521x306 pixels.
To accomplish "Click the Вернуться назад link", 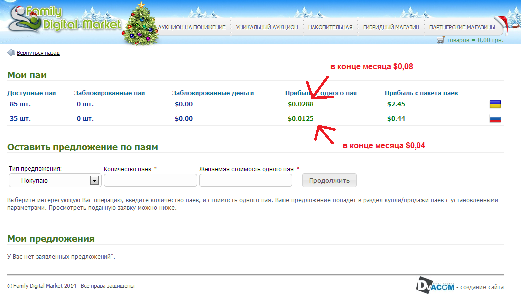I will 38,53.
